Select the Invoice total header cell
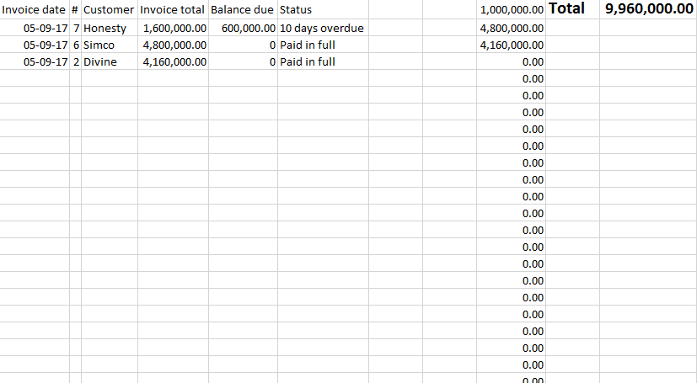 [x=173, y=10]
